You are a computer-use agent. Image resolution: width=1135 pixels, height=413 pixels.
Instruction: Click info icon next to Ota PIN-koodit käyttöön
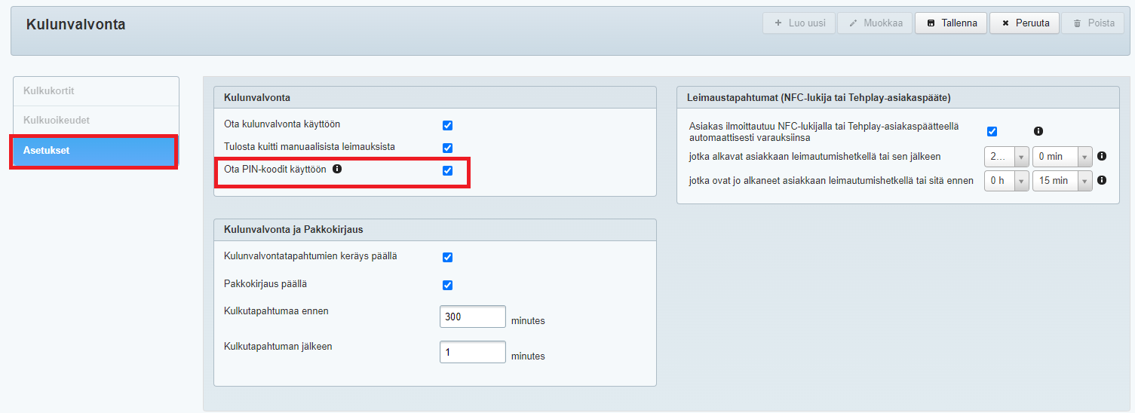click(x=337, y=170)
